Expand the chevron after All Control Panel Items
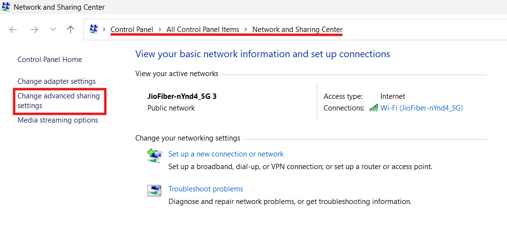 246,30
